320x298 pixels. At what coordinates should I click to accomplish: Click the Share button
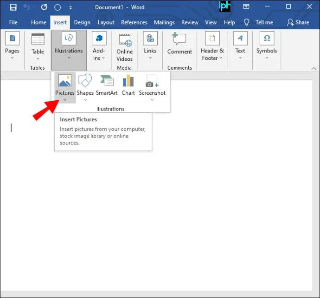[x=298, y=22]
